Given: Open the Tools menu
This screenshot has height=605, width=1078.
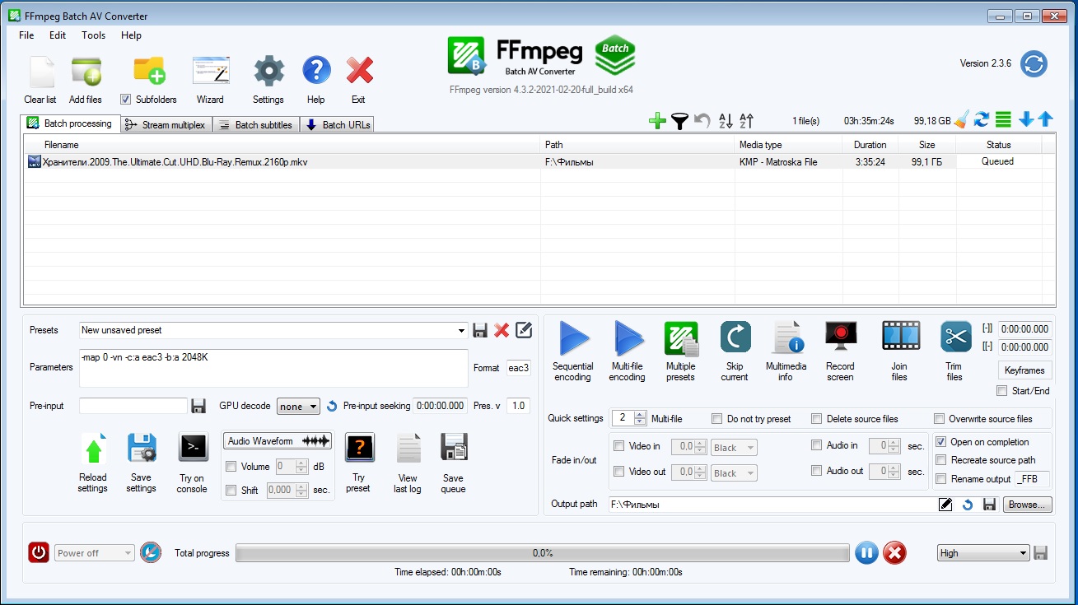Looking at the screenshot, I should (x=93, y=35).
